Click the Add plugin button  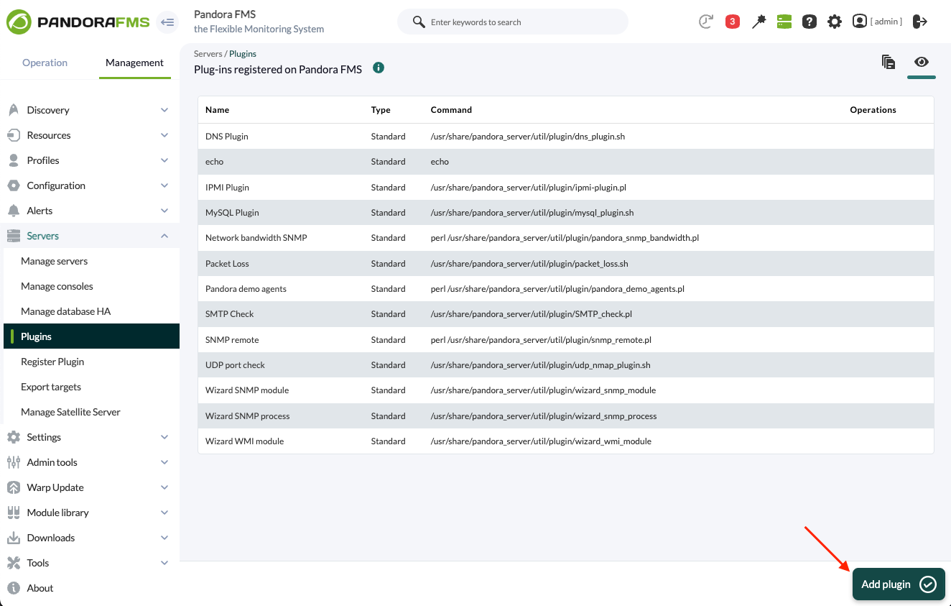tap(899, 584)
